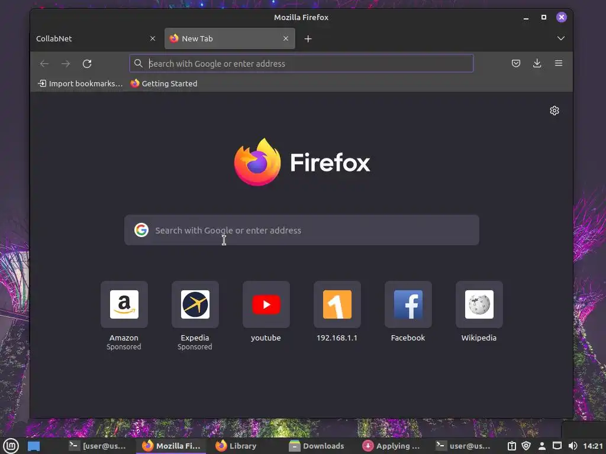
Task: Click the Firefox logo on new tab page
Action: pyautogui.click(x=257, y=162)
